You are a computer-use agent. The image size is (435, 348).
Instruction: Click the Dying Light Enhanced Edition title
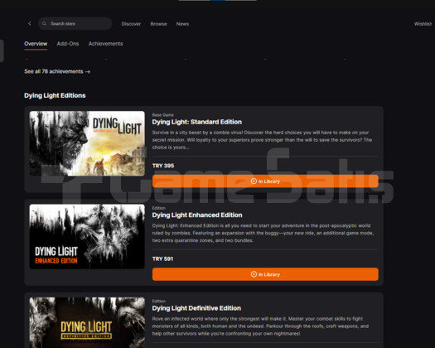[197, 215]
